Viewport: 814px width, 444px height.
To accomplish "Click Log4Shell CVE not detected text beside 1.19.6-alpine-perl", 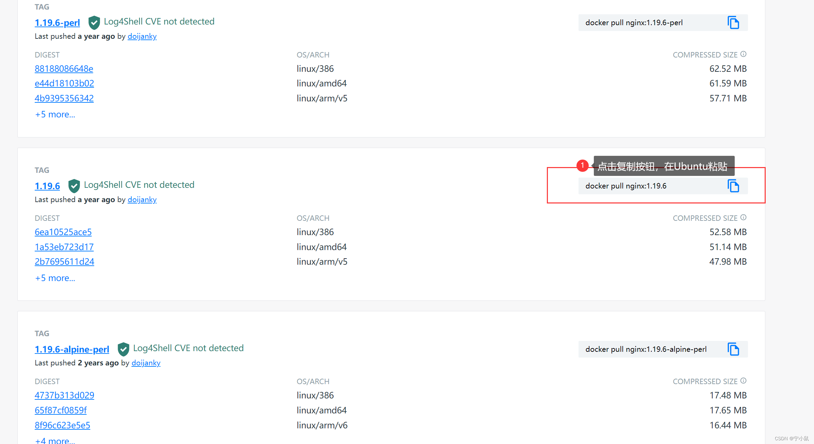I will (189, 348).
